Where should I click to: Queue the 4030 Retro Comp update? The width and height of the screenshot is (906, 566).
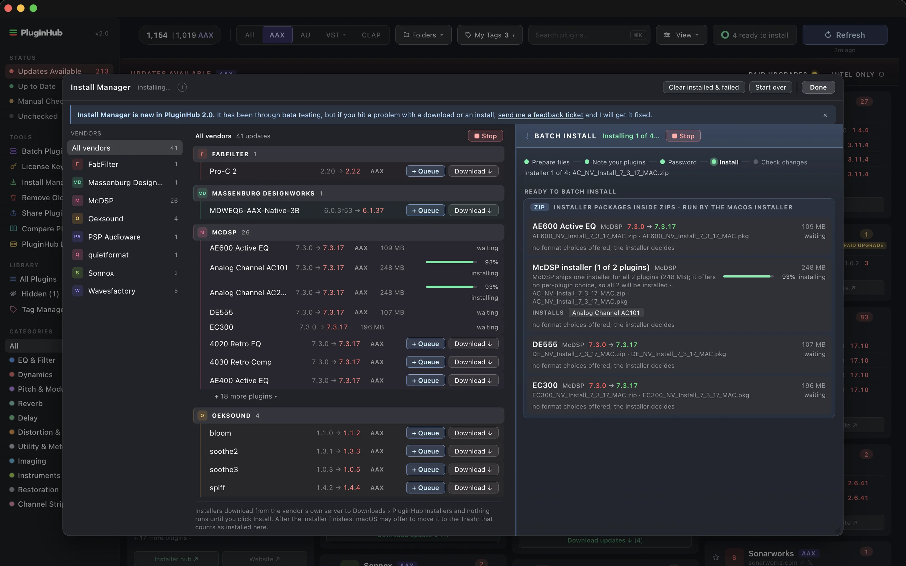(x=425, y=362)
